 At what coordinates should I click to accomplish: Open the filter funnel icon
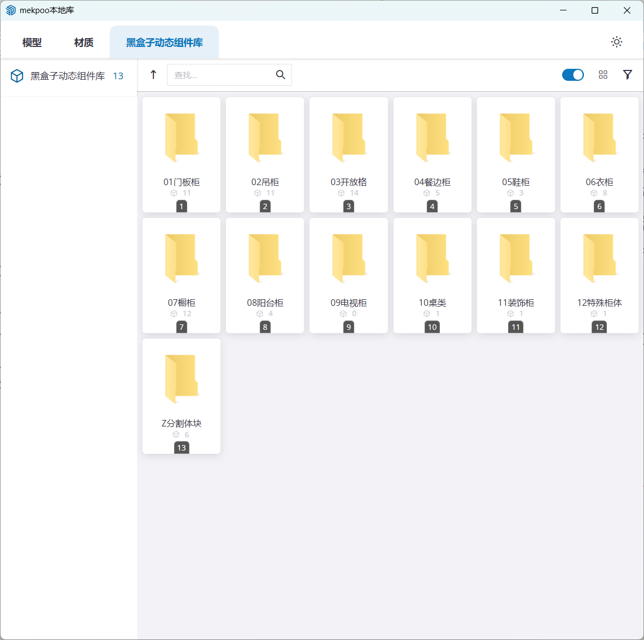pyautogui.click(x=628, y=75)
